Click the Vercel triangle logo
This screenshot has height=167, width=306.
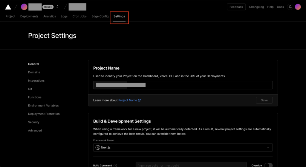8,7
